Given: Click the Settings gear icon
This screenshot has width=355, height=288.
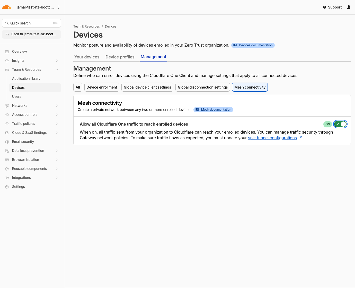Looking at the screenshot, I should tap(7, 187).
